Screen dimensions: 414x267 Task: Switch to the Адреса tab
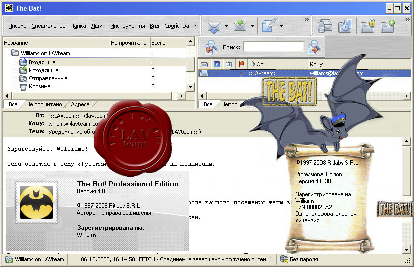pos(80,104)
